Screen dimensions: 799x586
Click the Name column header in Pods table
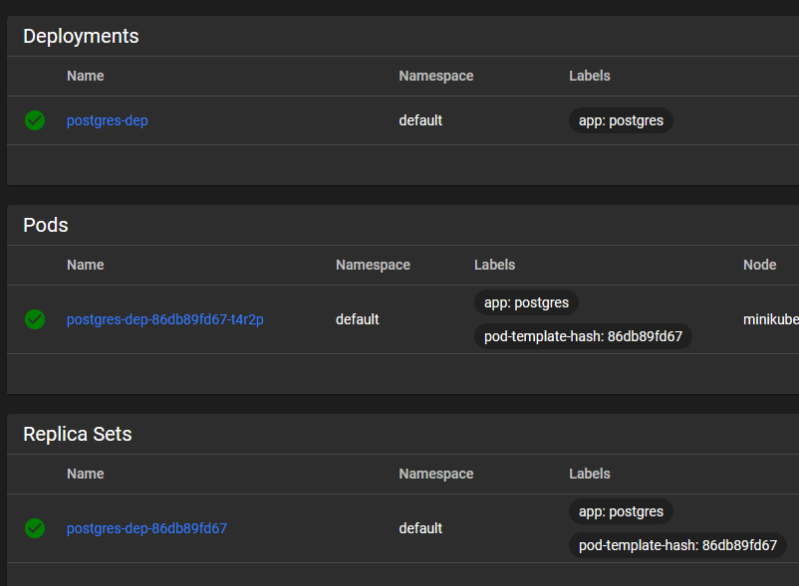86,265
